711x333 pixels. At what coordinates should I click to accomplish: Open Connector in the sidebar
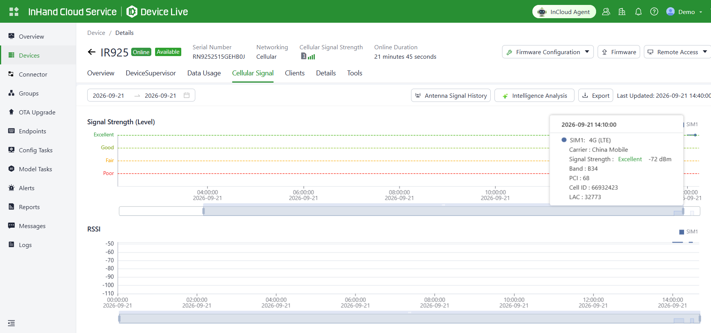point(38,74)
